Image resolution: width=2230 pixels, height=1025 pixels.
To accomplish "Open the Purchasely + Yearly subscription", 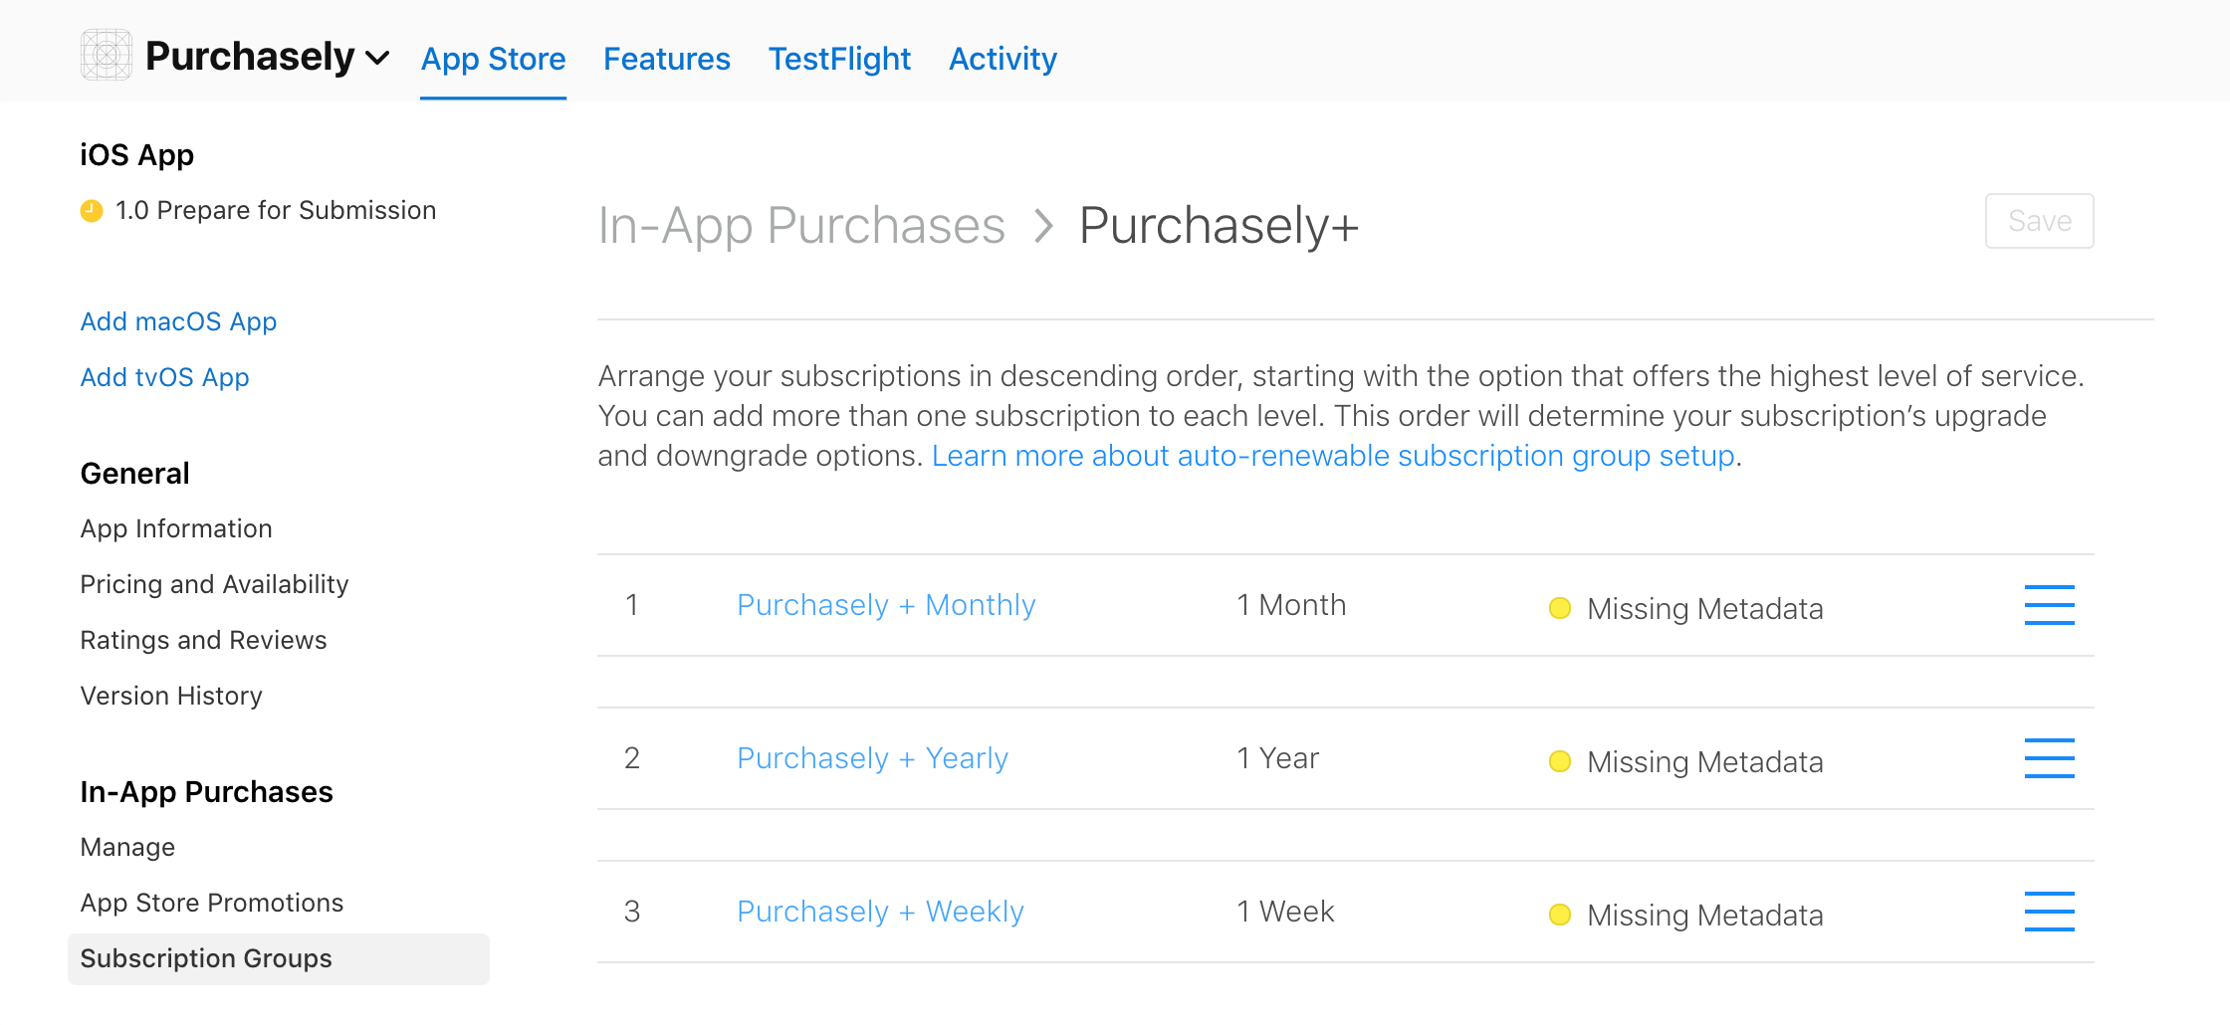I will 872,758.
